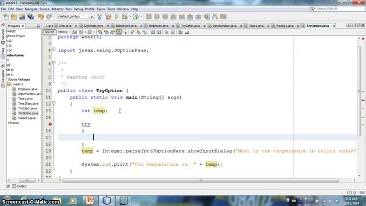Toggle Highlight Search in editor toolbar
The width and height of the screenshot is (366, 206).
click(x=118, y=32)
